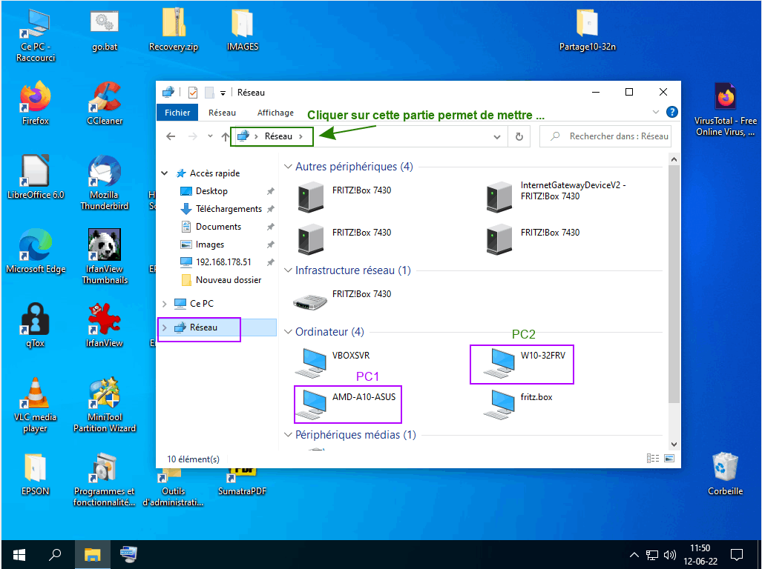Screen dimensions: 762x569
Task: Open the address bar history dropdown
Action: pos(496,137)
